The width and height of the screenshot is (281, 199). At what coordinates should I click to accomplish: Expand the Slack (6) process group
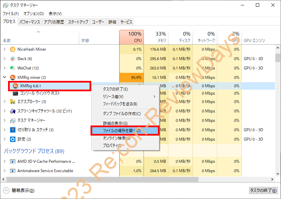[5, 58]
